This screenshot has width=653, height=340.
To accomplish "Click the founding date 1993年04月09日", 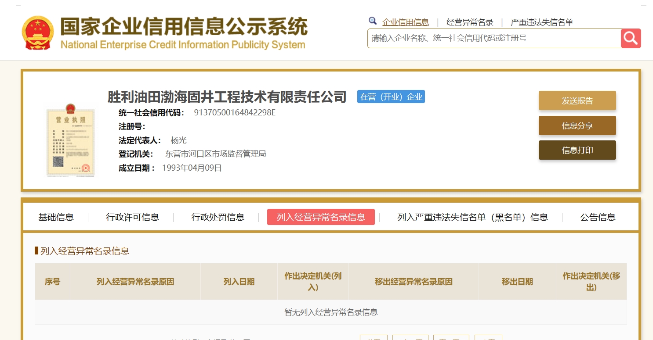I will (192, 168).
